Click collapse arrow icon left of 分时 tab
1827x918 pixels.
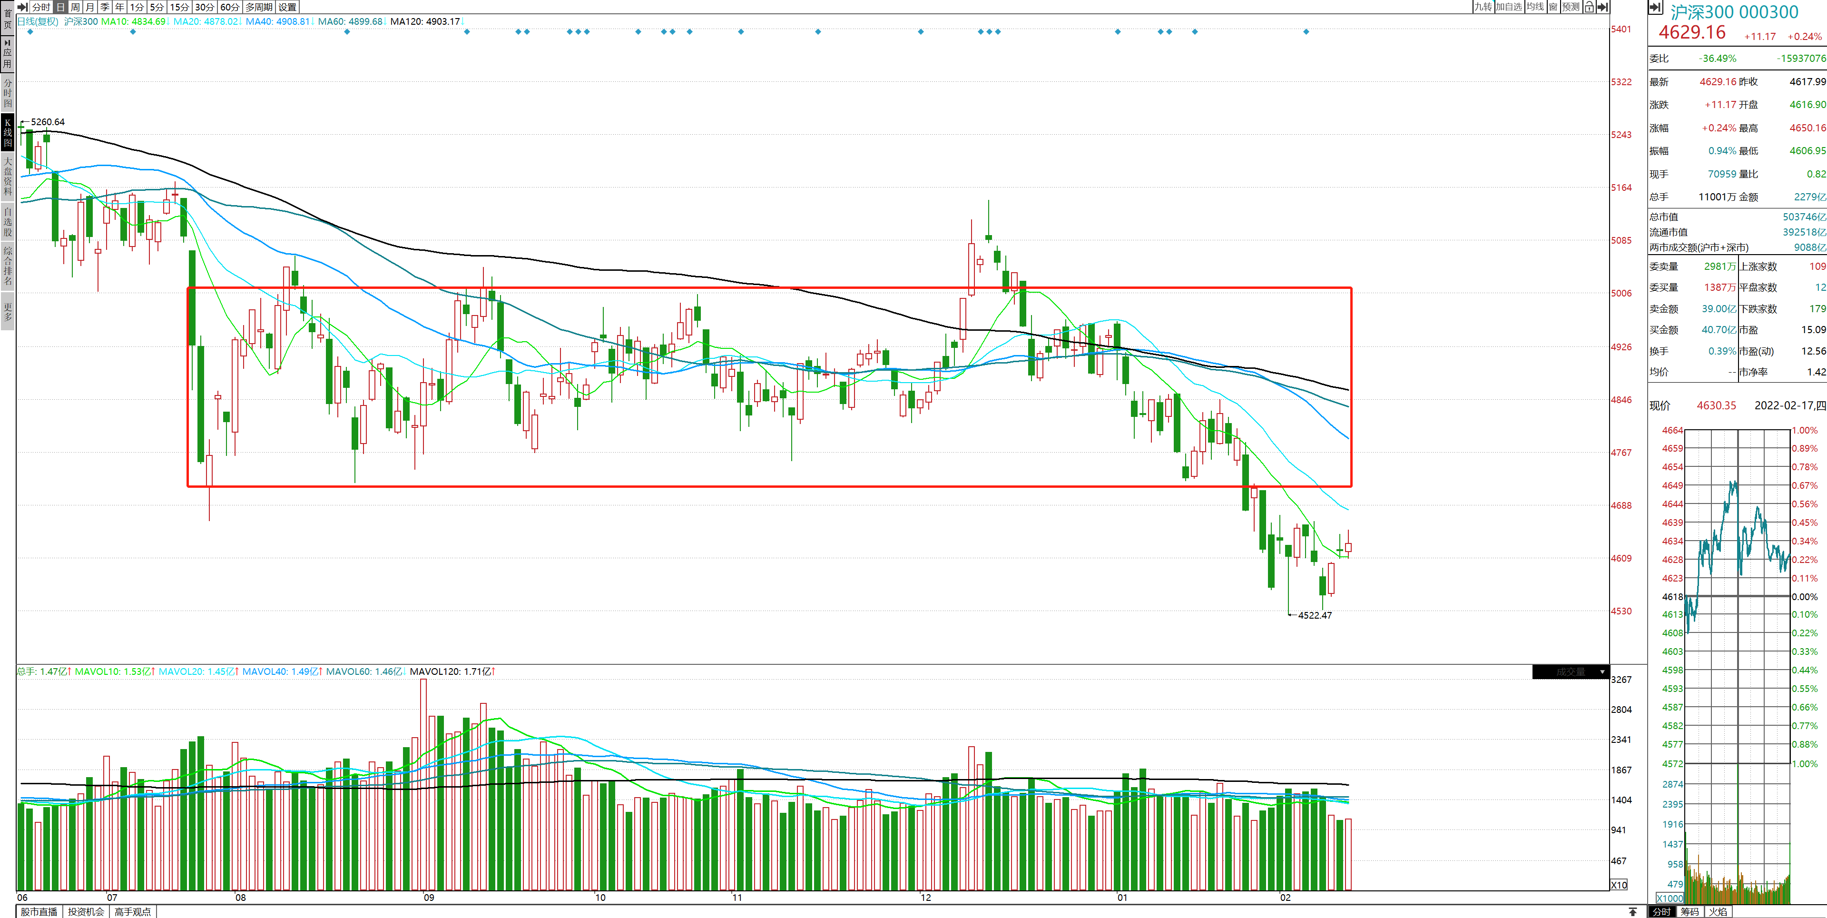[22, 7]
